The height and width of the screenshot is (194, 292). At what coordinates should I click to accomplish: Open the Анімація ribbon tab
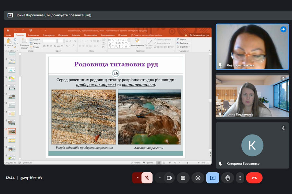[x=76, y=35]
